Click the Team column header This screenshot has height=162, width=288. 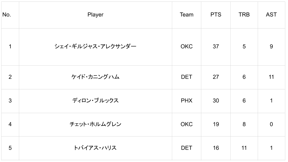coord(186,15)
